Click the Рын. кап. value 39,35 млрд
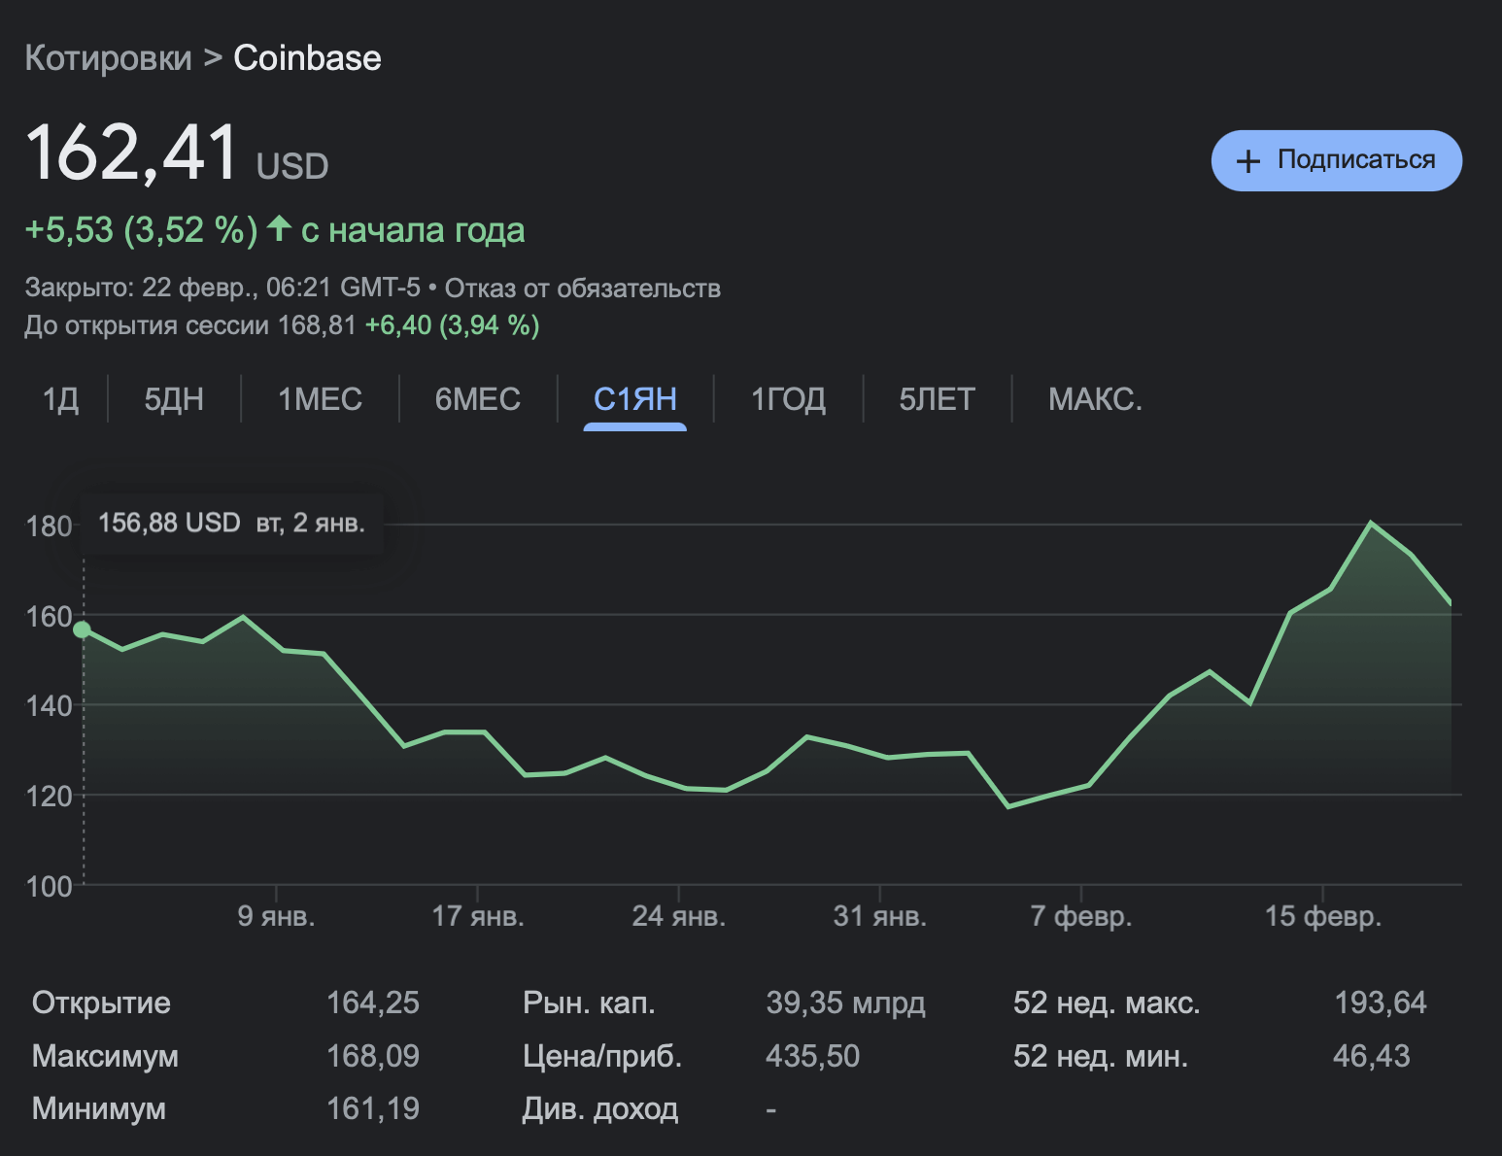 [845, 1003]
